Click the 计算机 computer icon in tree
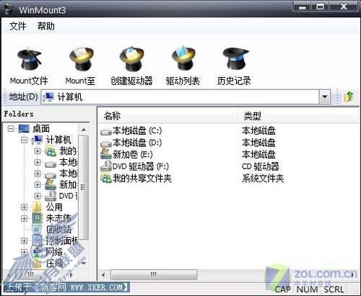This screenshot has height=296, width=361. (38, 140)
